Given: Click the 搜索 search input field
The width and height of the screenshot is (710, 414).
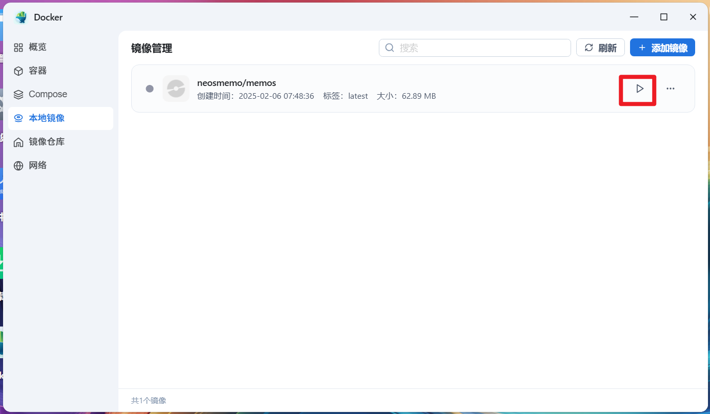Looking at the screenshot, I should 475,48.
